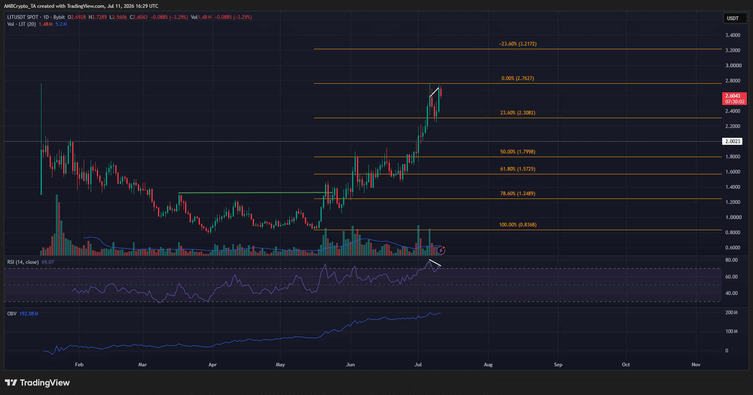Open the USDT currency selector
Screen dimensions: 753x395
pyautogui.click(x=735, y=18)
